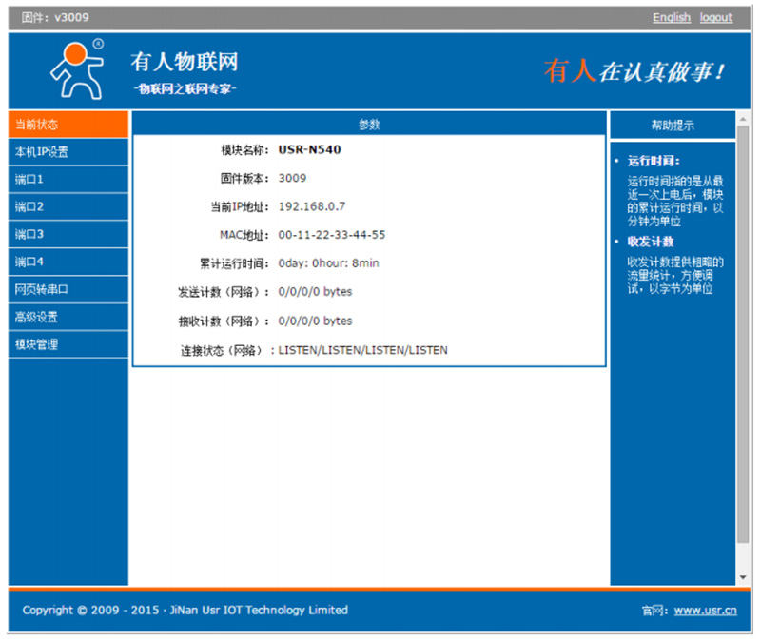The height and width of the screenshot is (641, 761).
Task: Click the vertical scrollbar thumb
Action: tap(743, 335)
